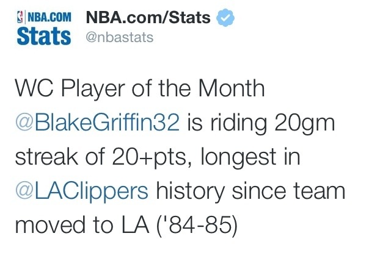Open the @LAClippers mention
This screenshot has width=391, height=261.
click(82, 191)
